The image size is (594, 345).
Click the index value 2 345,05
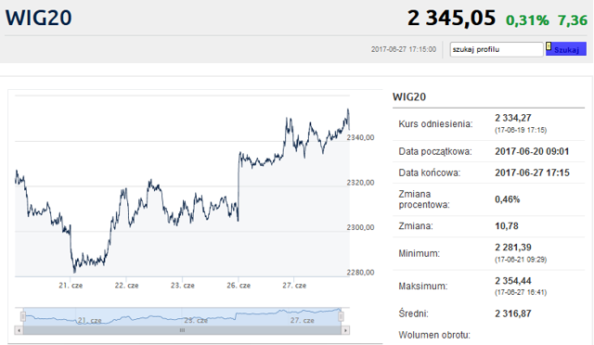451,18
